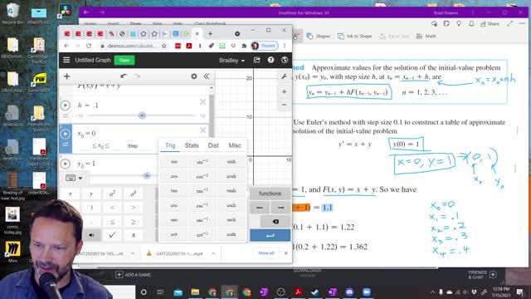Image resolution: width=531 pixels, height=299 pixels.
Task: Click the h slider handle
Action: coord(142,115)
